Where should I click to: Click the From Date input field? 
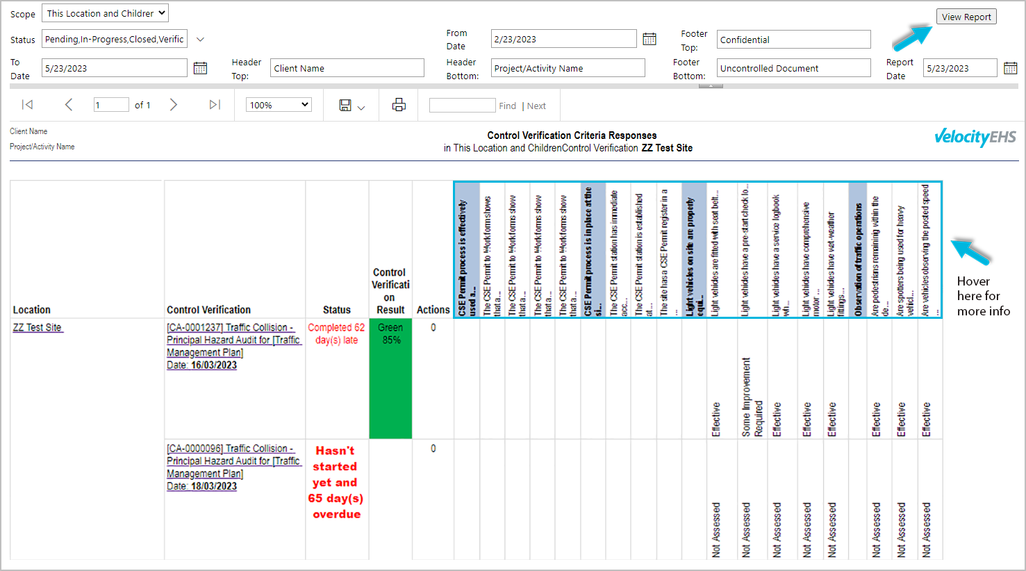563,39
